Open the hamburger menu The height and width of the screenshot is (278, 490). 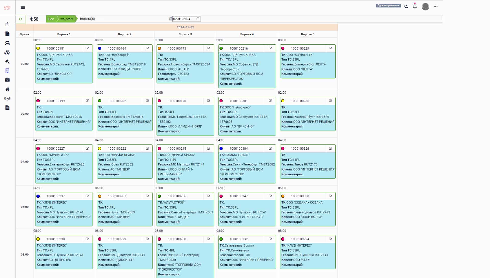(x=23, y=7)
